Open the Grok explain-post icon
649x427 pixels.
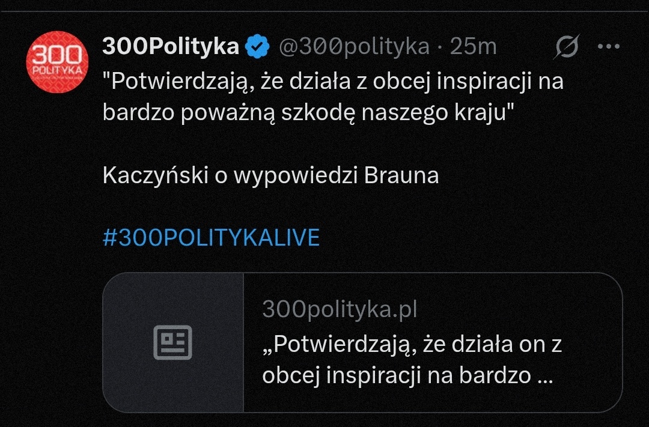point(567,47)
